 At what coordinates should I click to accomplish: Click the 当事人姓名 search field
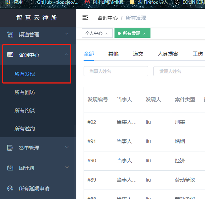[x=116, y=71]
